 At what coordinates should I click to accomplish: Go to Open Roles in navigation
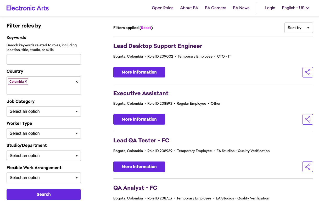coord(163,8)
